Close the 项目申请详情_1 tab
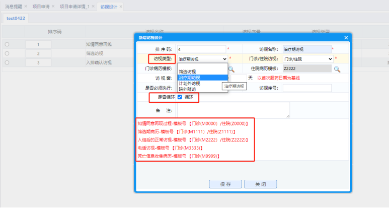 [x=93, y=6]
